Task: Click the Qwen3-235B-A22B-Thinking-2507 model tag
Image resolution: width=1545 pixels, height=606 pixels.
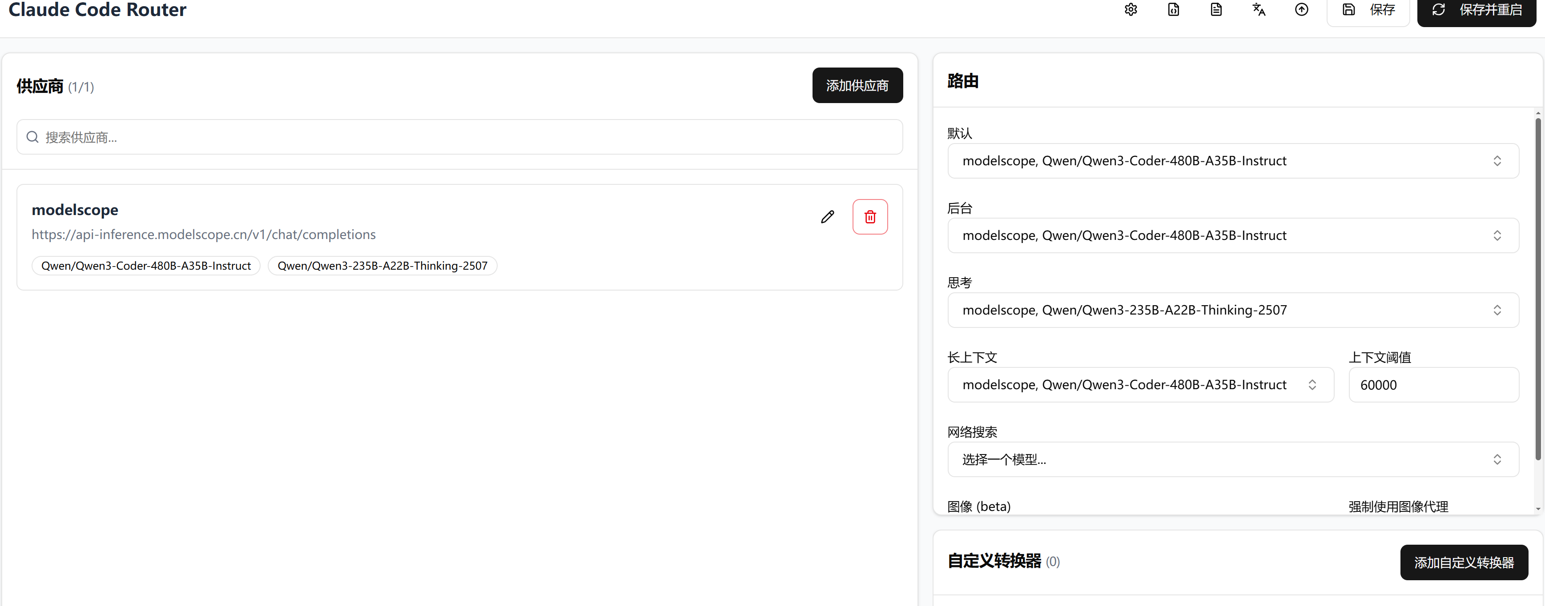Action: [382, 266]
